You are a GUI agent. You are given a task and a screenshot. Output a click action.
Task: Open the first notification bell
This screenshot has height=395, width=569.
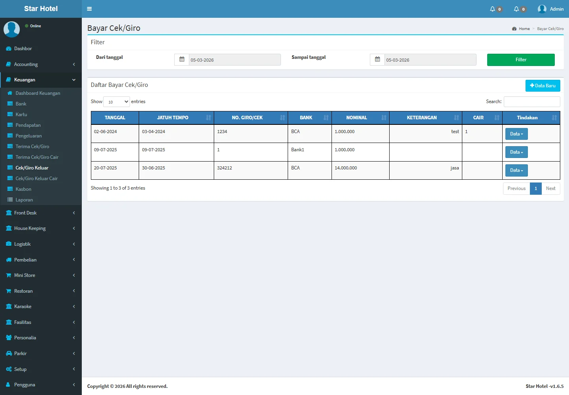[493, 9]
